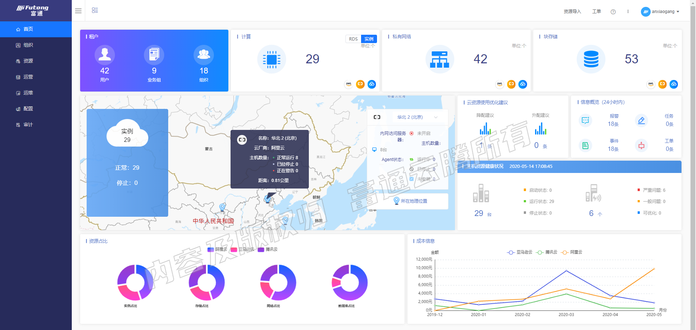This screenshot has width=696, height=330.
Task: Switch compute card to 实例
Action: point(369,39)
